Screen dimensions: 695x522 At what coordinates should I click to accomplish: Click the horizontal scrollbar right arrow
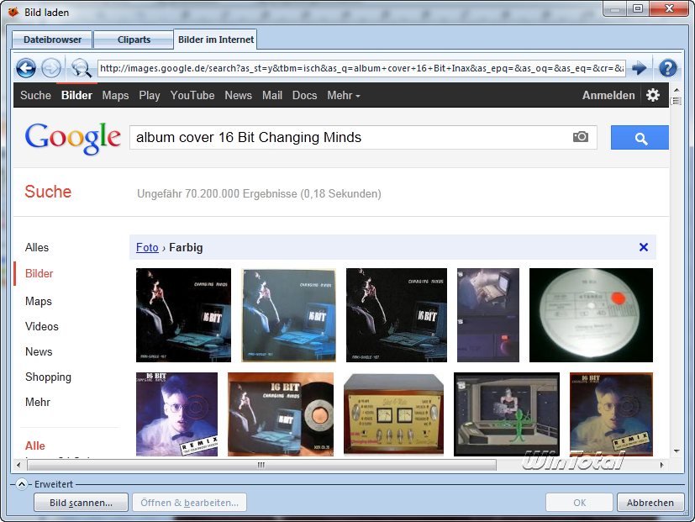tap(662, 465)
